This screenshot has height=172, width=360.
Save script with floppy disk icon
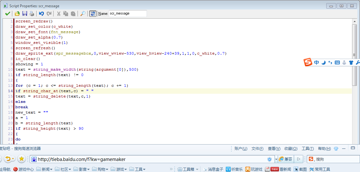25,14
